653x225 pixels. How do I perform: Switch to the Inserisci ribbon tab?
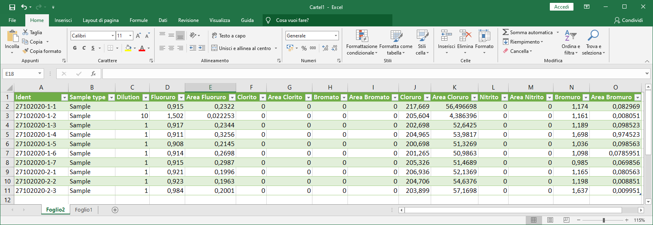click(x=63, y=20)
